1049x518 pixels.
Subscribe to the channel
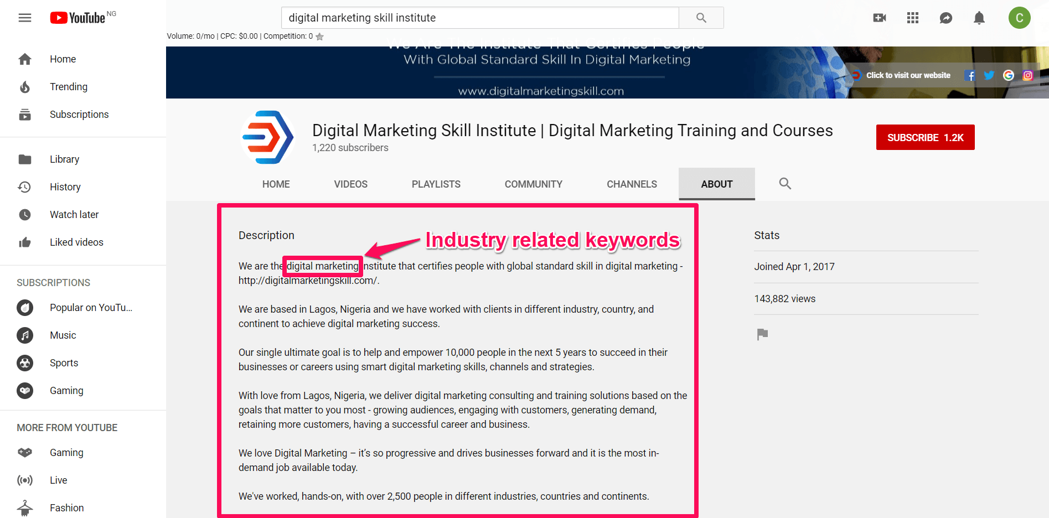pos(925,137)
